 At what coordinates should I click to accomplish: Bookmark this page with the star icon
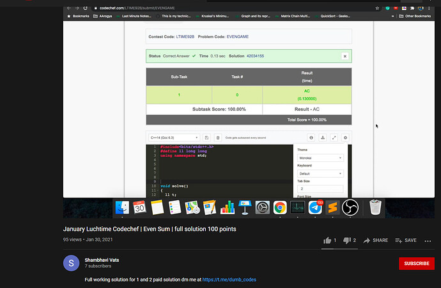click(x=377, y=8)
